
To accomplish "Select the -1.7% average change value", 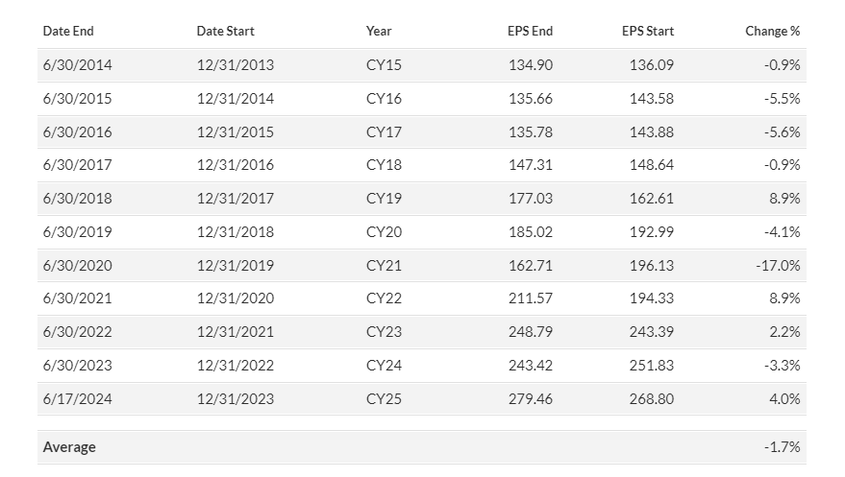I will point(782,447).
